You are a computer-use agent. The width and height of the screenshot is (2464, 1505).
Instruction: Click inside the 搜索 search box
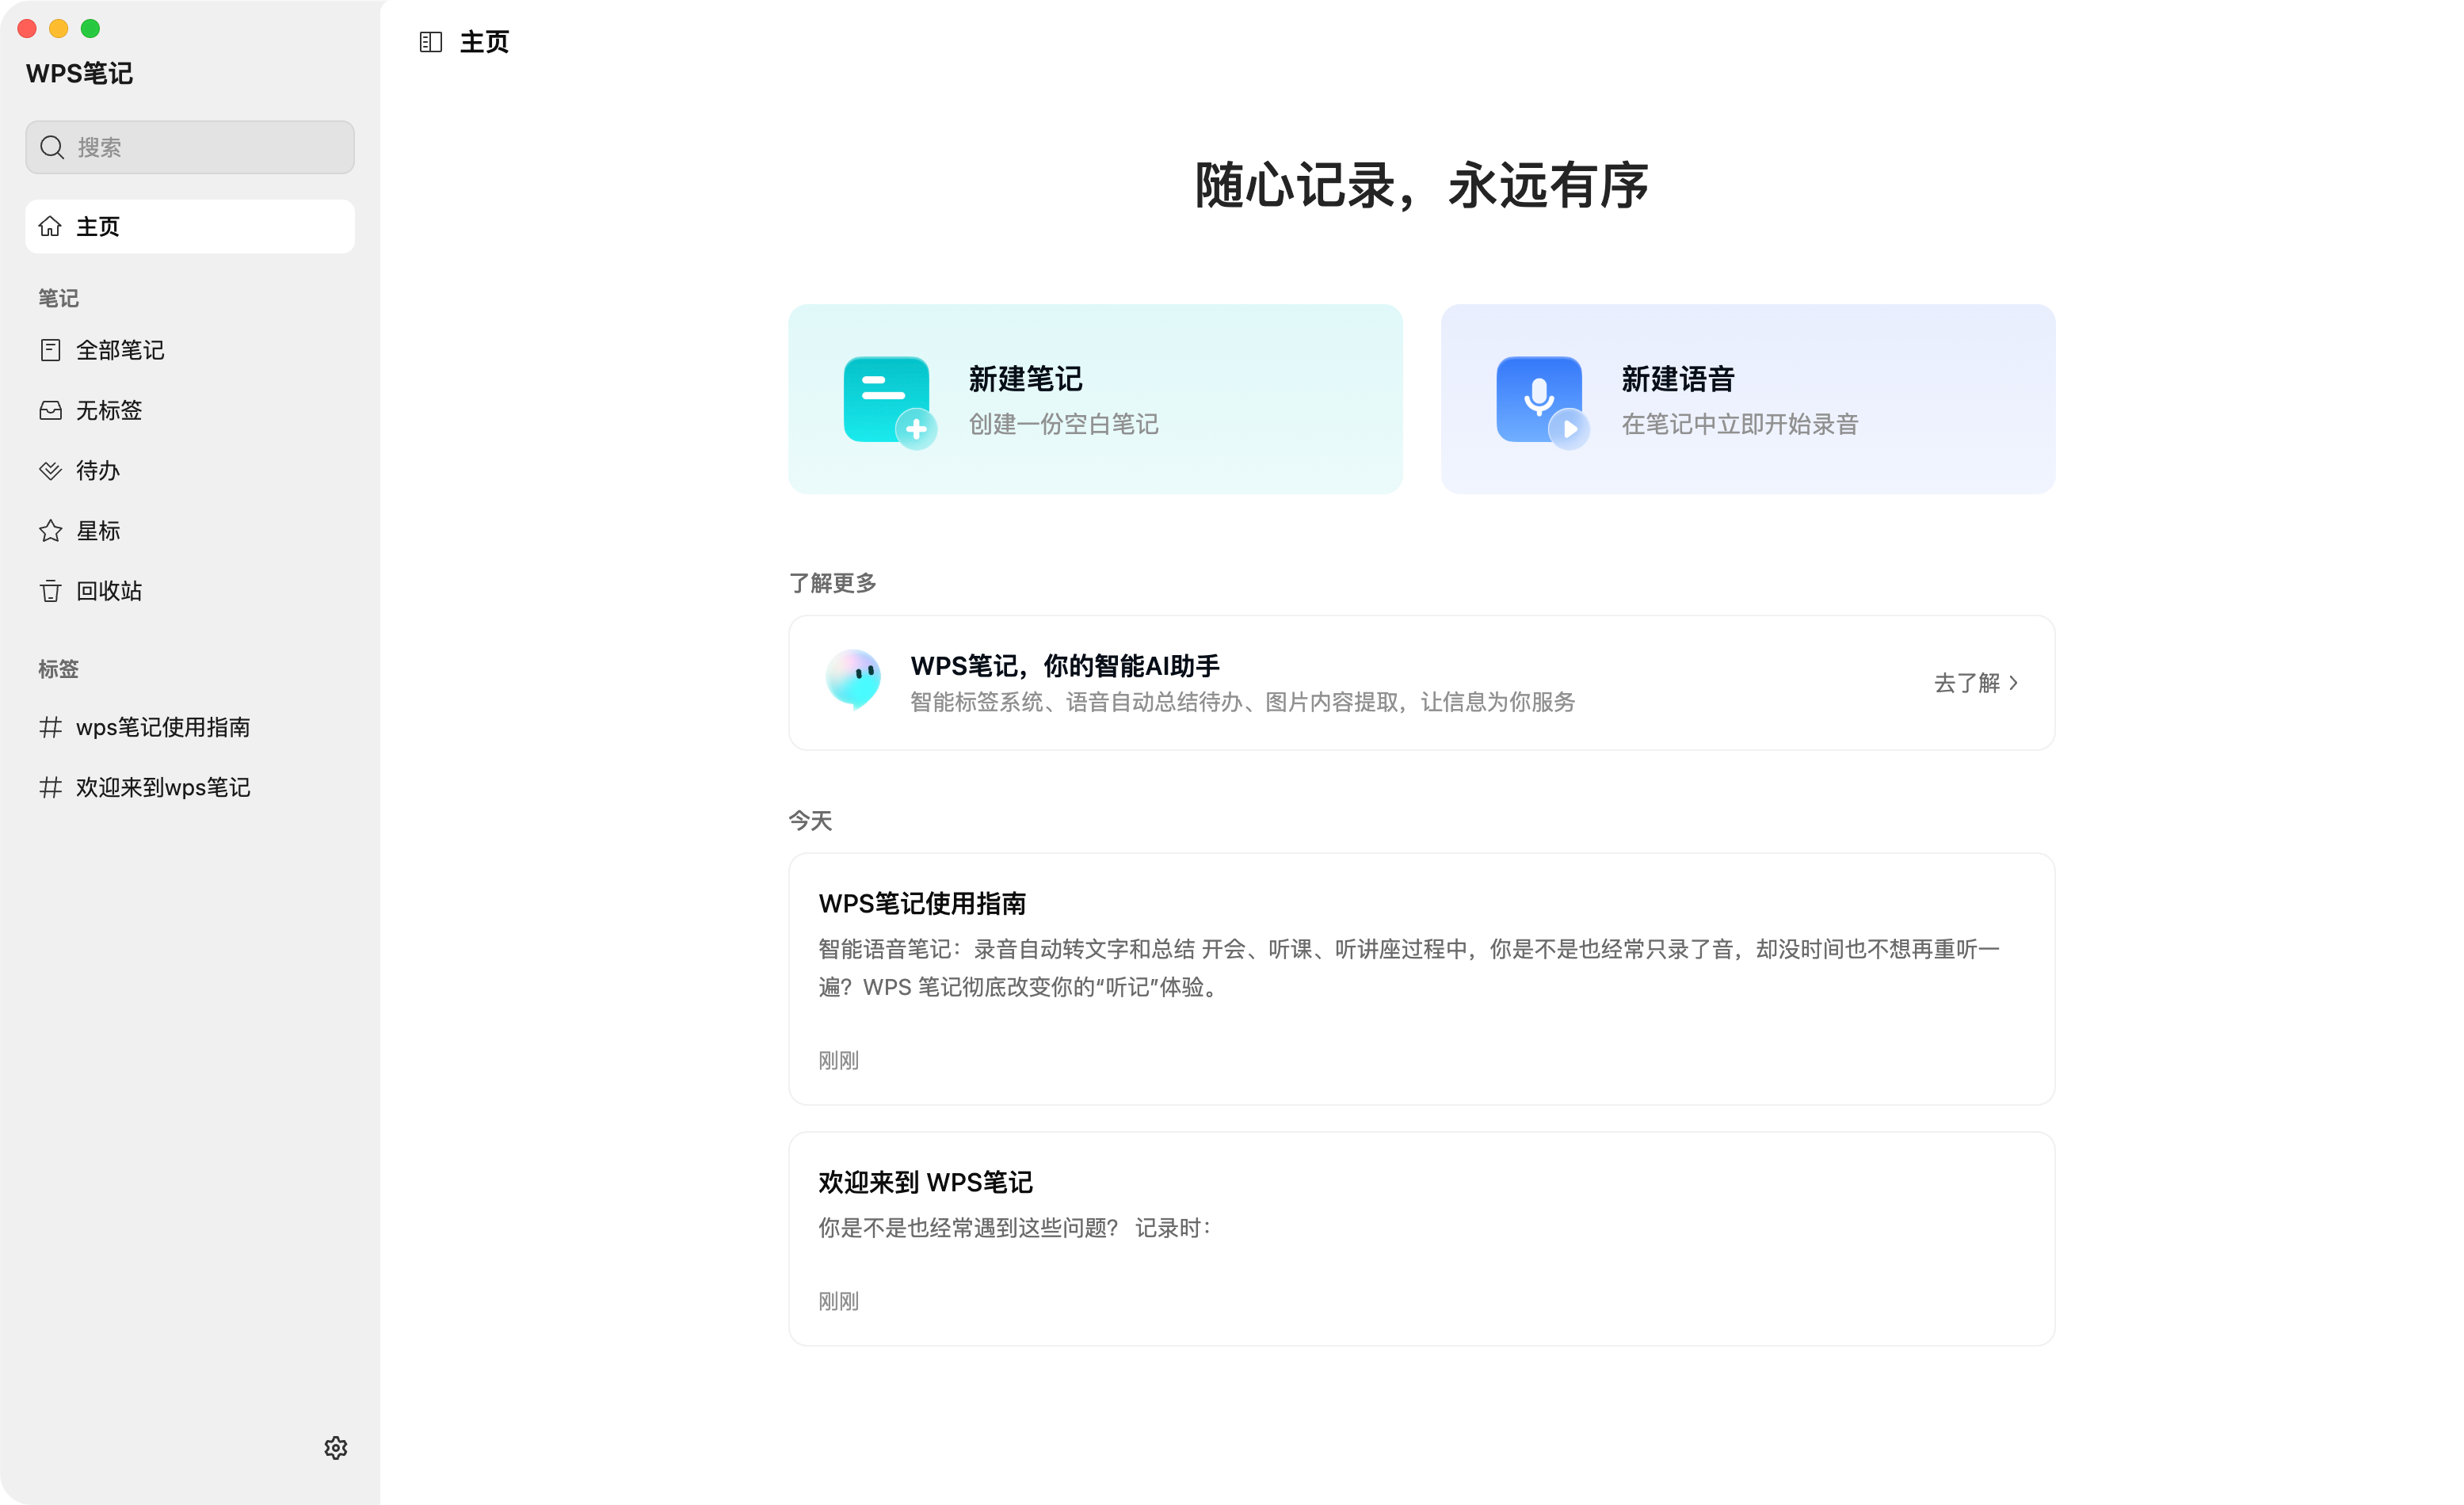tap(189, 147)
